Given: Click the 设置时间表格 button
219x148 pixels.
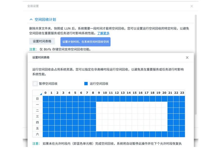Looking at the screenshot, I should click(x=42, y=41).
